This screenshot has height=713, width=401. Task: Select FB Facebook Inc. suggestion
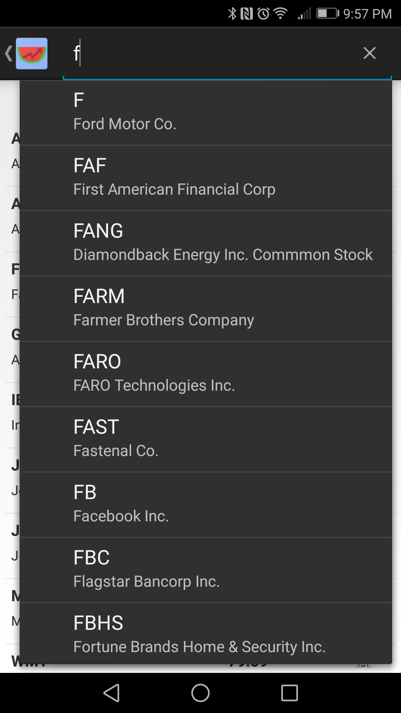point(206,504)
